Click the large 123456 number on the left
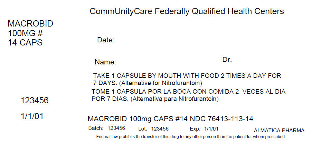This screenshot has width=312, height=145. pyautogui.click(x=35, y=101)
